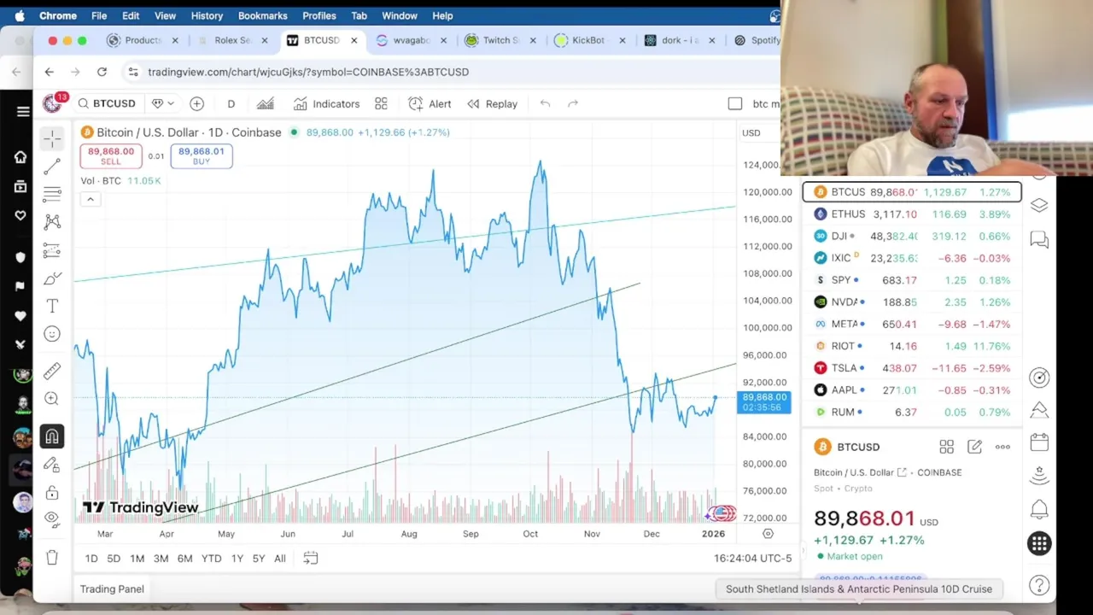The image size is (1093, 615).
Task: Create an Alert
Action: (x=430, y=103)
